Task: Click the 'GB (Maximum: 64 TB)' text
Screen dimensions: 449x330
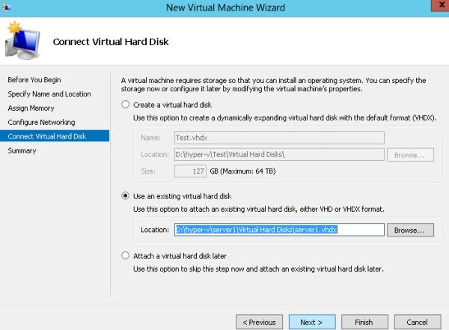Action: coord(242,171)
